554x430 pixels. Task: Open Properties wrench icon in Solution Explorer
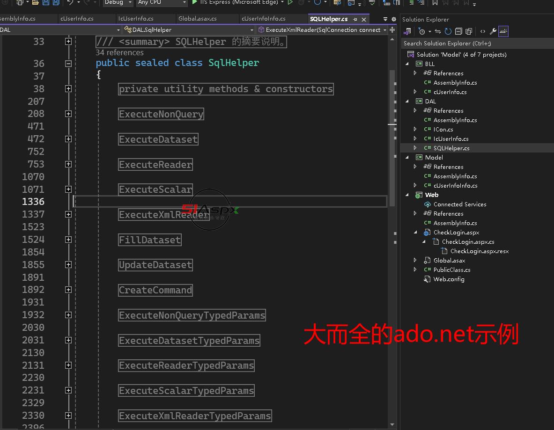pos(493,31)
